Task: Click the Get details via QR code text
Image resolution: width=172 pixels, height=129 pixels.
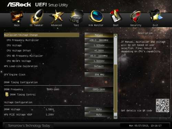Action: coord(137,110)
